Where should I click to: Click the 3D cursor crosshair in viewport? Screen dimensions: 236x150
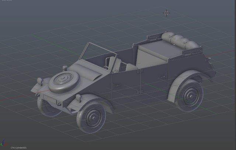166,13
